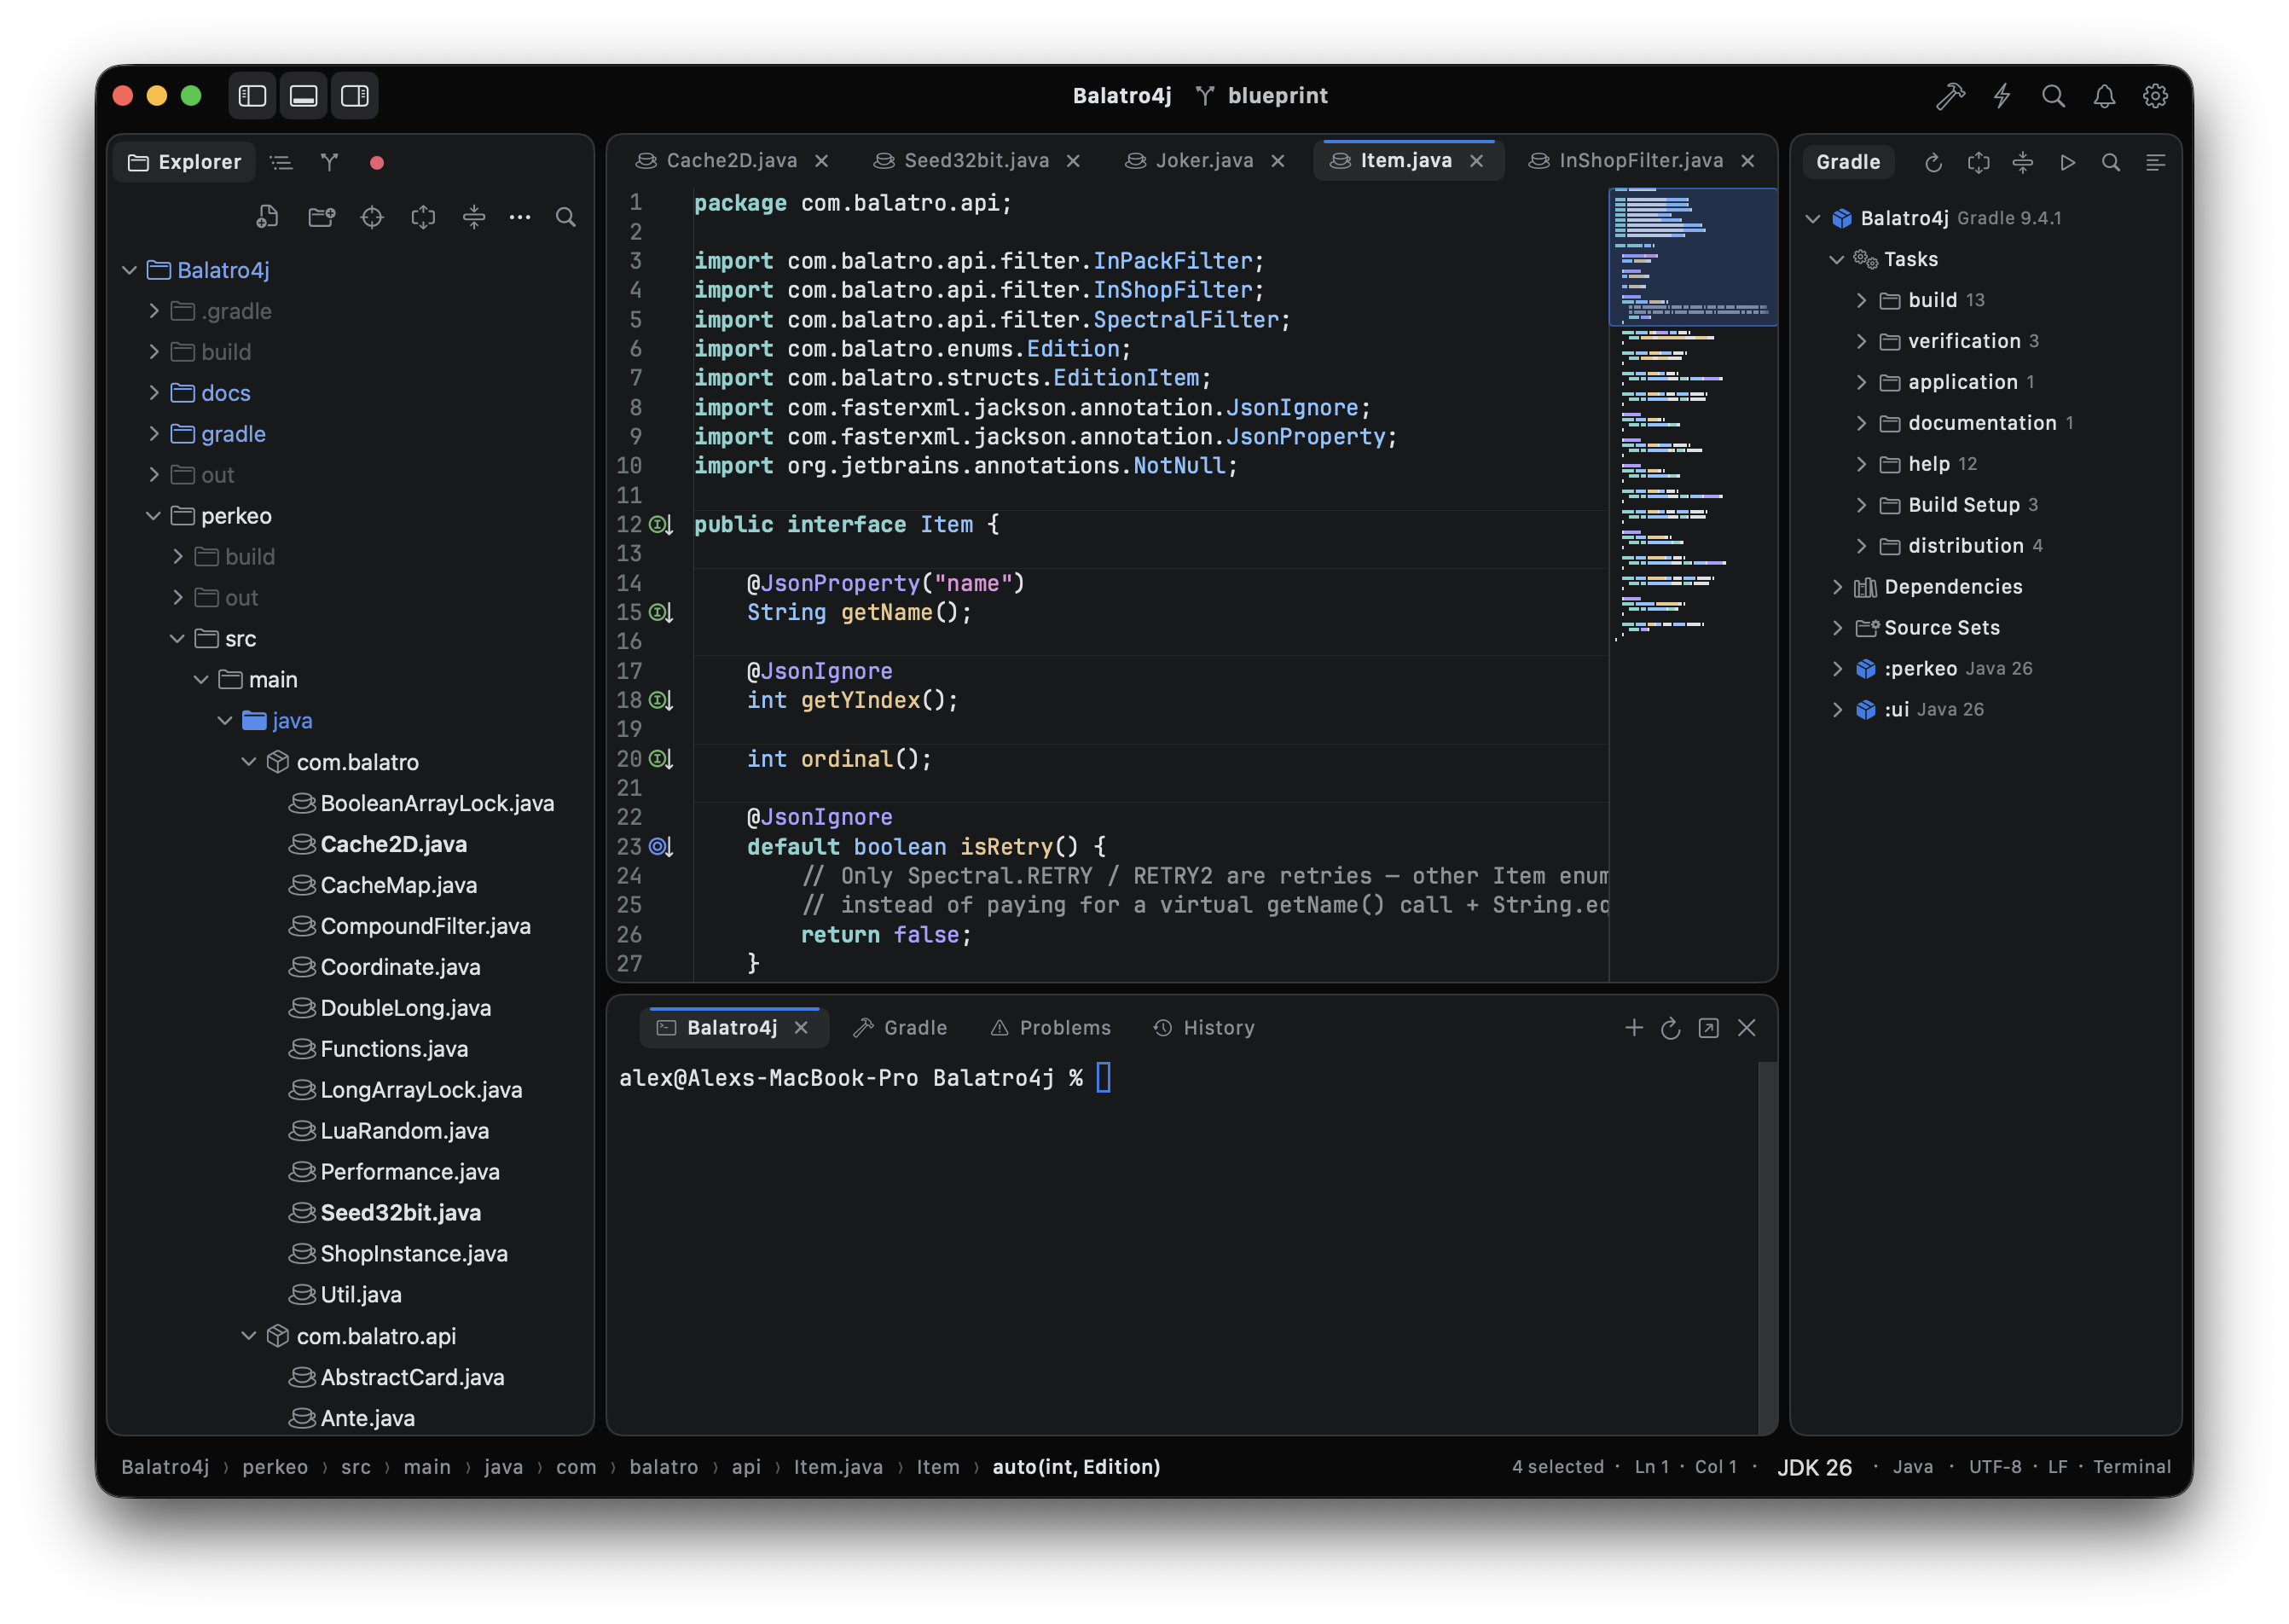Toggle the left sidebar panel
Image resolution: width=2289 pixels, height=1624 pixels.
(252, 96)
